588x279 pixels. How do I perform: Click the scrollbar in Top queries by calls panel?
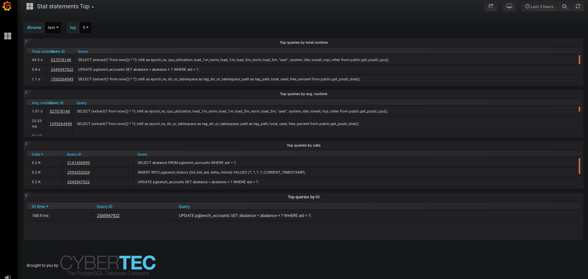click(579, 166)
